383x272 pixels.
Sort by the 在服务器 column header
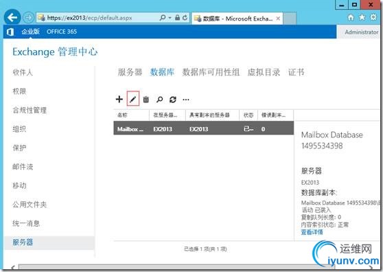click(x=167, y=115)
